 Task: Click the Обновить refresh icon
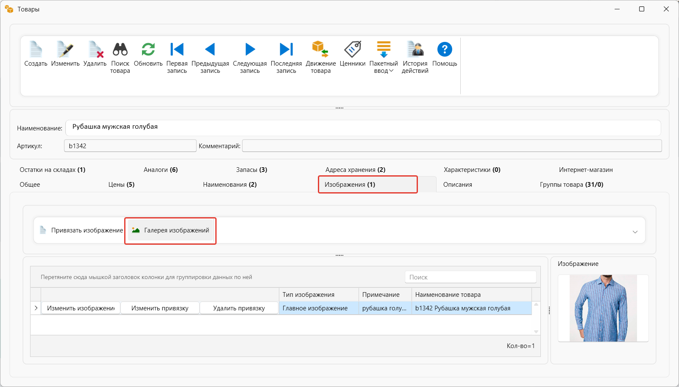tap(148, 50)
